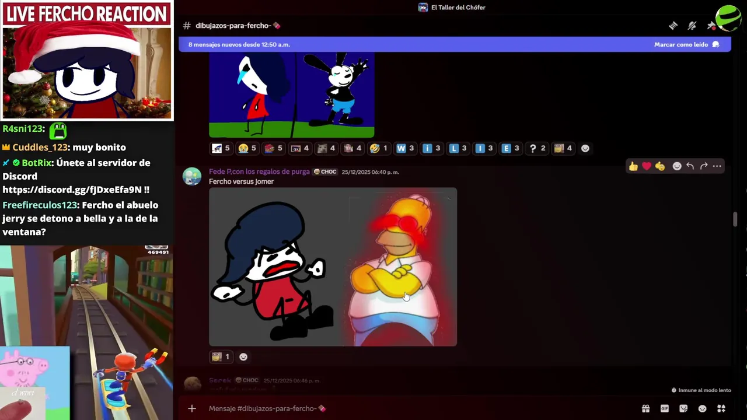Click the hashtag icon beside channel name
The image size is (747, 420).
coord(187,26)
